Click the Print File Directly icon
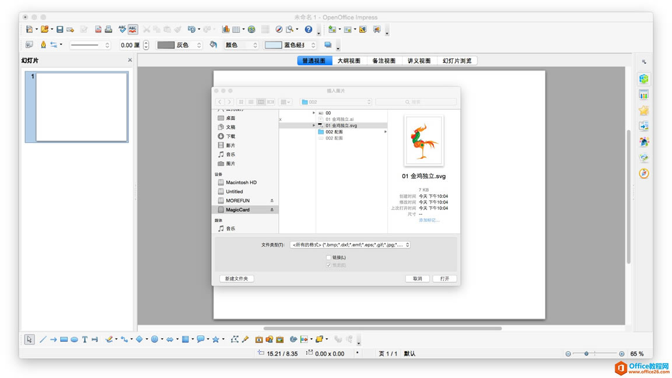This screenshot has height=378, width=672. coord(108,29)
